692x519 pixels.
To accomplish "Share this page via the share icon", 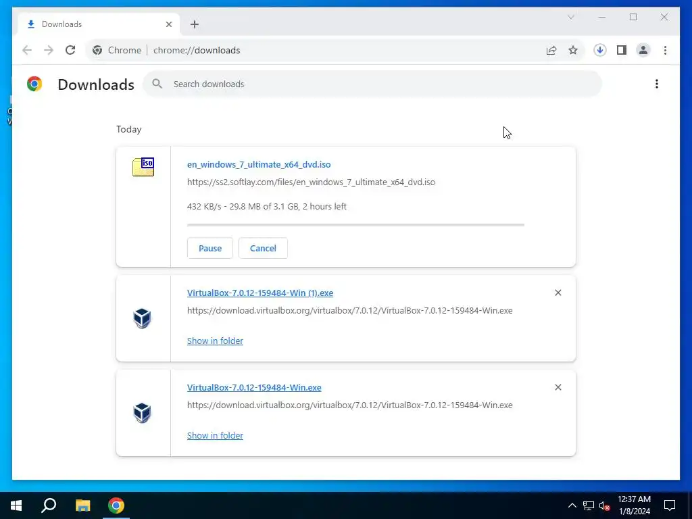I will pos(551,50).
